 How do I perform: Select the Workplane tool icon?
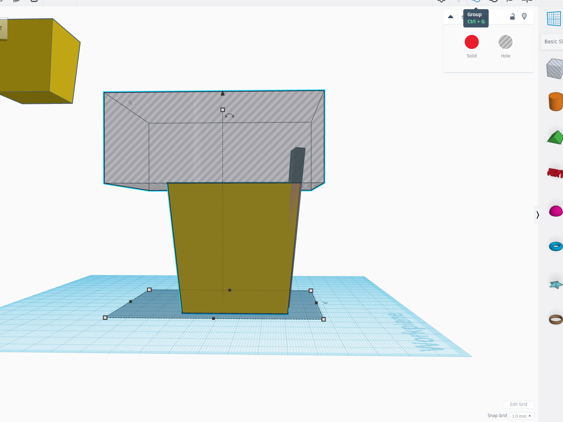tap(554, 19)
